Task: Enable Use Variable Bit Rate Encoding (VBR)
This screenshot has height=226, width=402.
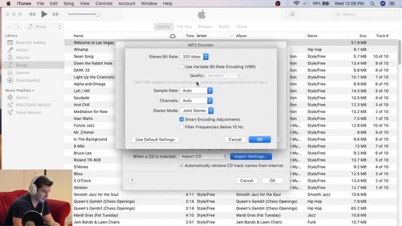Action: coord(182,67)
